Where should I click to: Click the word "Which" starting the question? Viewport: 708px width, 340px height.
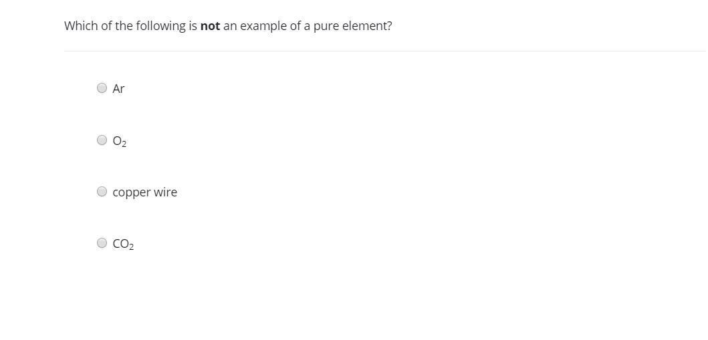point(80,26)
